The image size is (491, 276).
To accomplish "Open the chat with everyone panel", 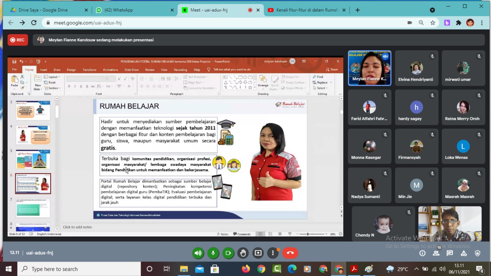I will click(x=450, y=253).
